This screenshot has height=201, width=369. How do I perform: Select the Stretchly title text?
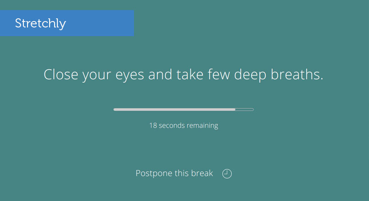[40, 23]
